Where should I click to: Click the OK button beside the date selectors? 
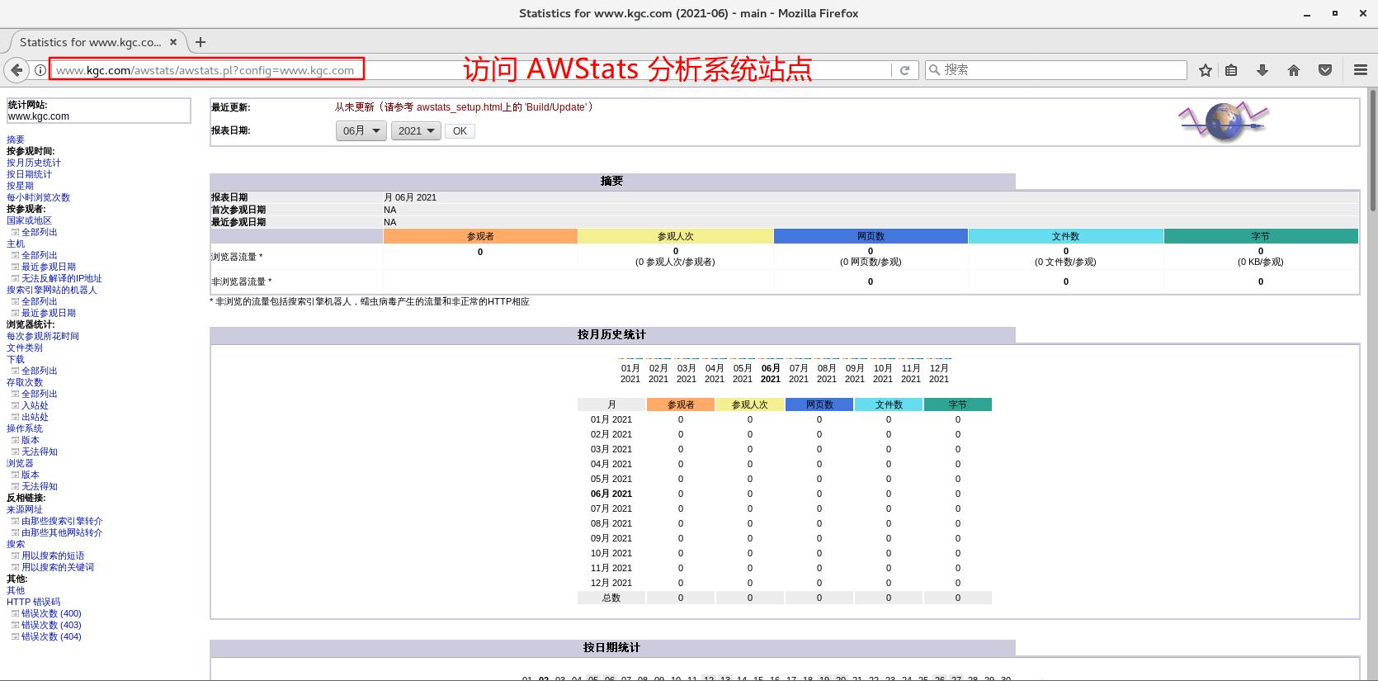pyautogui.click(x=460, y=130)
